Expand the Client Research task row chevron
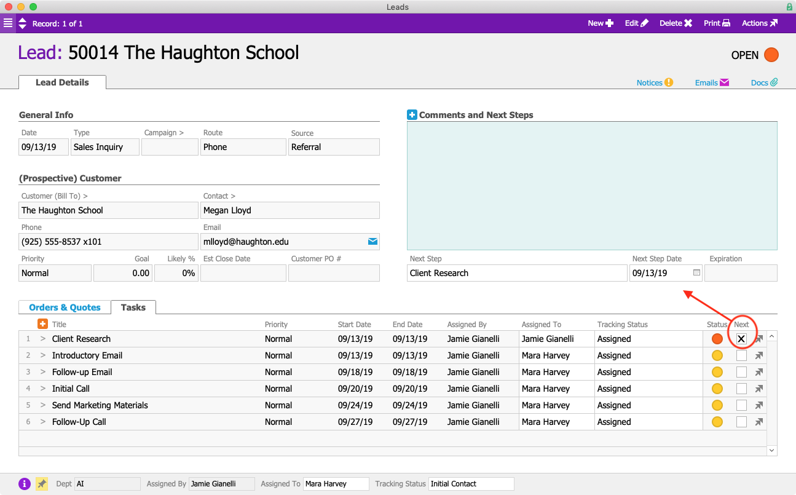 coord(43,339)
